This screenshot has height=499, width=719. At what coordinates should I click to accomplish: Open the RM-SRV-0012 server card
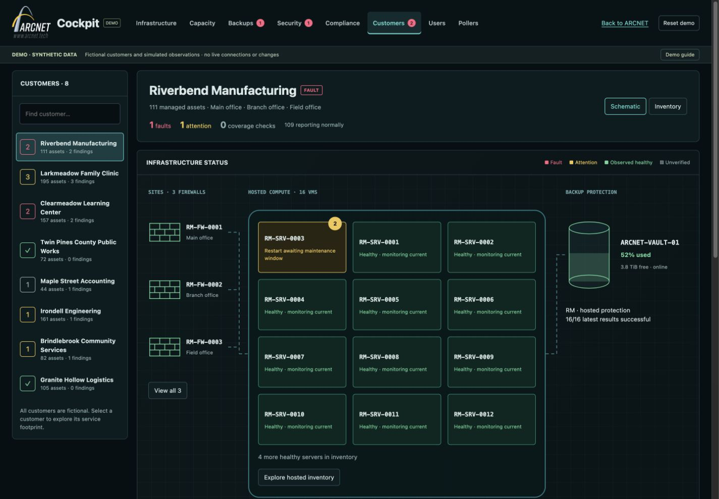[491, 419]
